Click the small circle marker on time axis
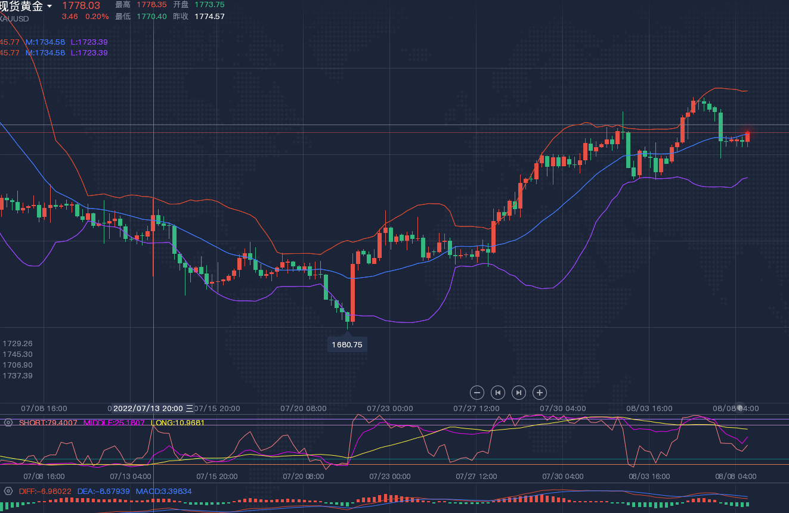789x513 pixels. point(740,408)
